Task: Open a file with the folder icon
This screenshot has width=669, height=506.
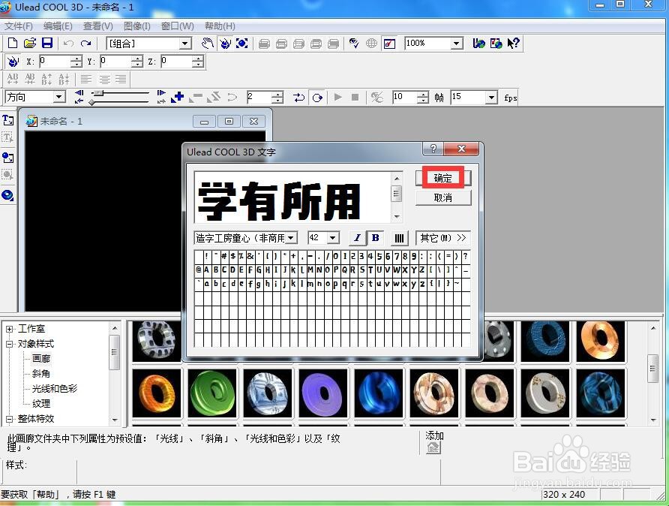Action: pos(30,43)
